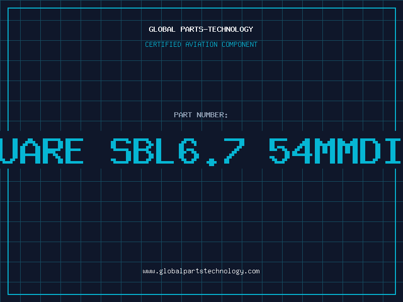The width and height of the screenshot is (403, 302).
Task: Open the www.globalpartstechnology.com link
Action: click(201, 271)
